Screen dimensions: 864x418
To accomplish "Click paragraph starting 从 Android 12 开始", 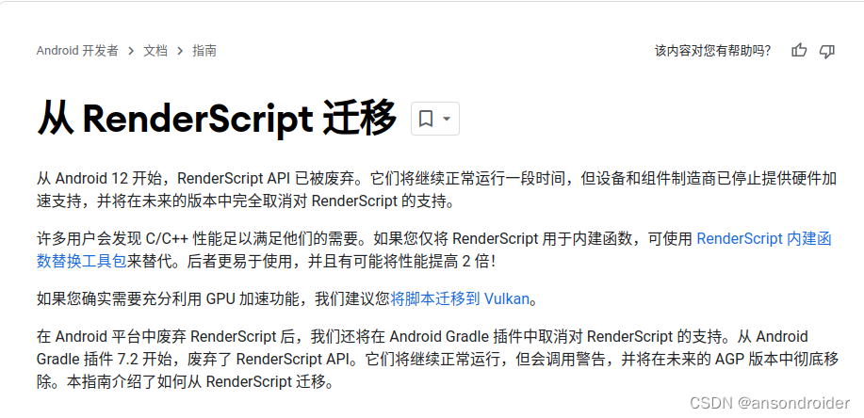I will pos(436,189).
